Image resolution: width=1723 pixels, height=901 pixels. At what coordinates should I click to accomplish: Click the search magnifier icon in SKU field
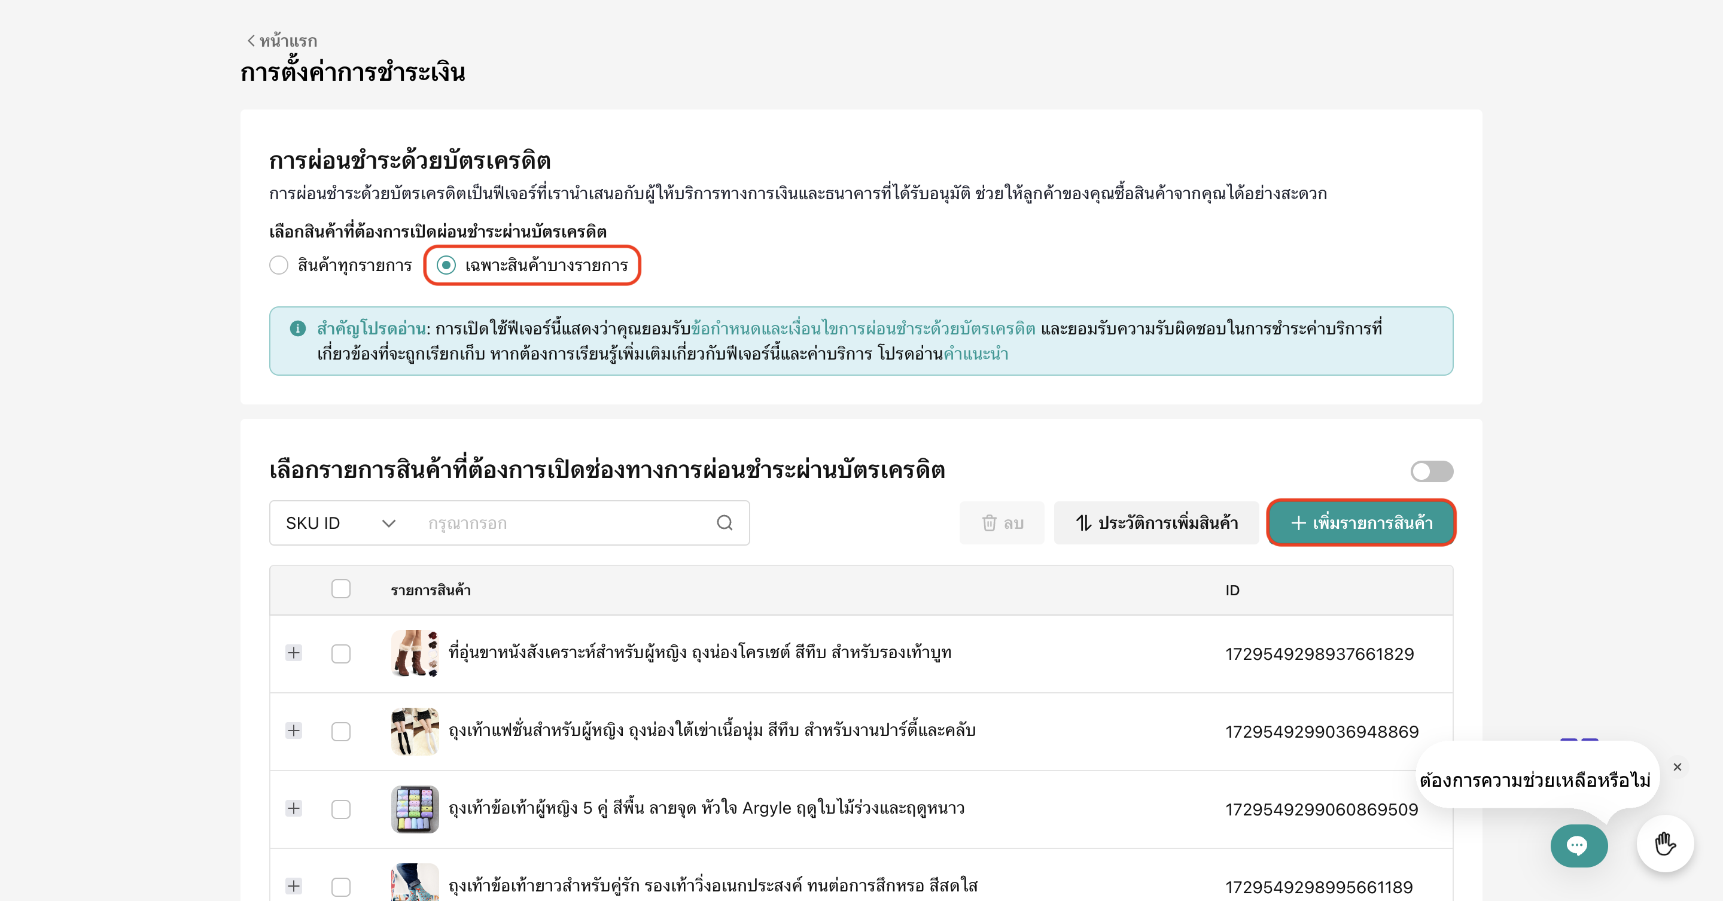[x=724, y=523]
